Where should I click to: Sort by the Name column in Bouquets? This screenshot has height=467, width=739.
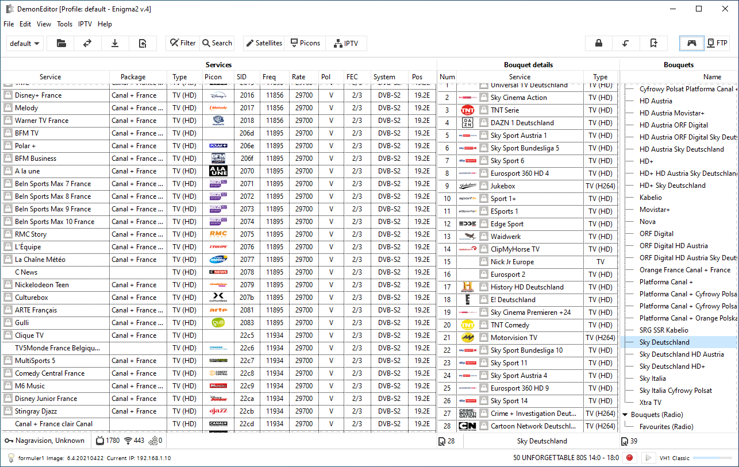pyautogui.click(x=713, y=77)
